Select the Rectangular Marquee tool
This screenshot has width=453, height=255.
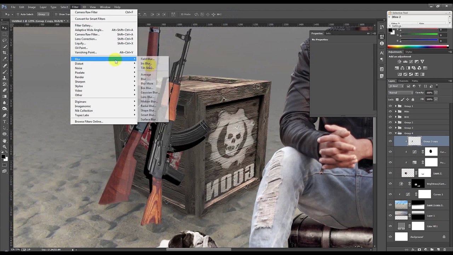click(x=4, y=34)
